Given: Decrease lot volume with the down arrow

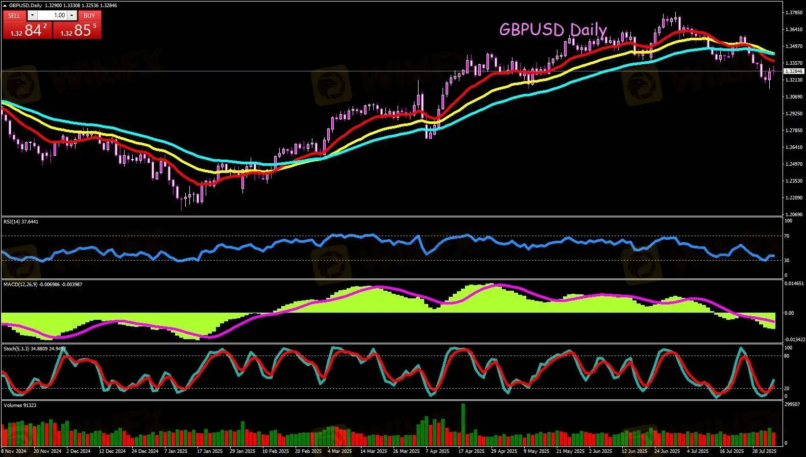Looking at the screenshot, I should tap(32, 15).
